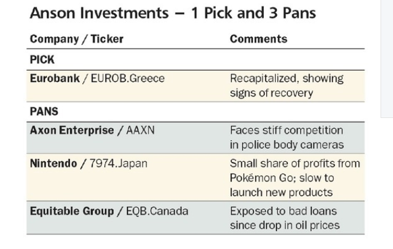Click the Eurobank company name
Viewport: 393px width, 249px height.
55,78
